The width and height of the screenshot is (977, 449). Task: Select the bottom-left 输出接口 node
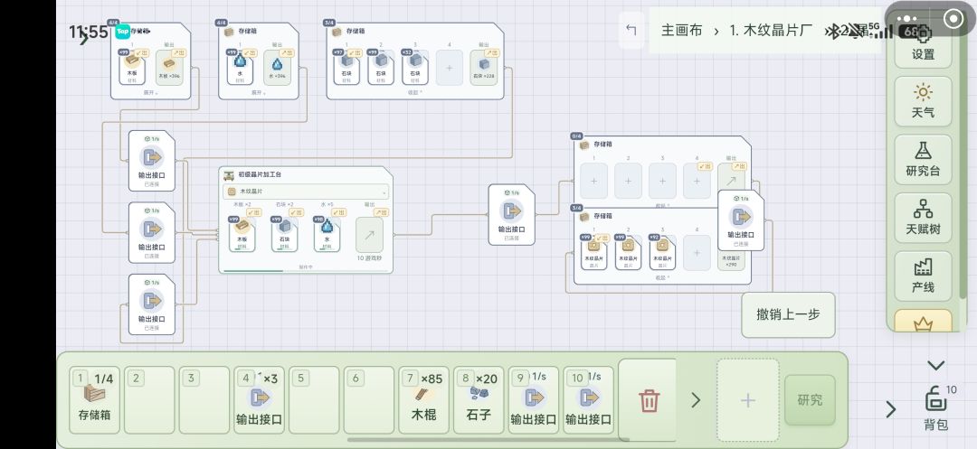151,304
